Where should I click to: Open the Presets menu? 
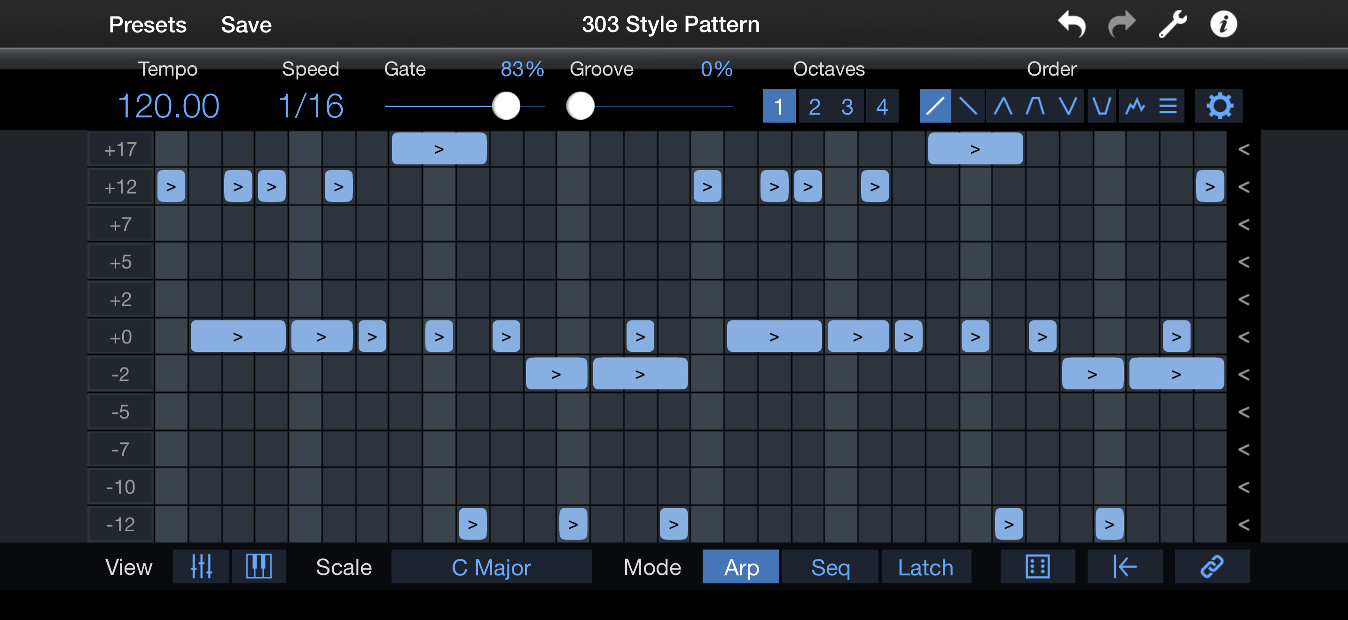148,24
